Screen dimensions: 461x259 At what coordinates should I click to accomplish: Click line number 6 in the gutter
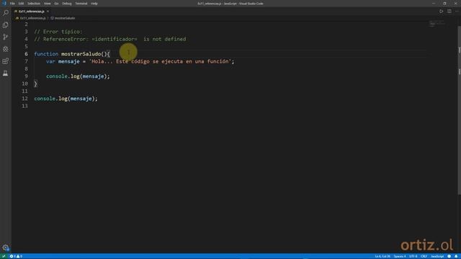pyautogui.click(x=26, y=54)
